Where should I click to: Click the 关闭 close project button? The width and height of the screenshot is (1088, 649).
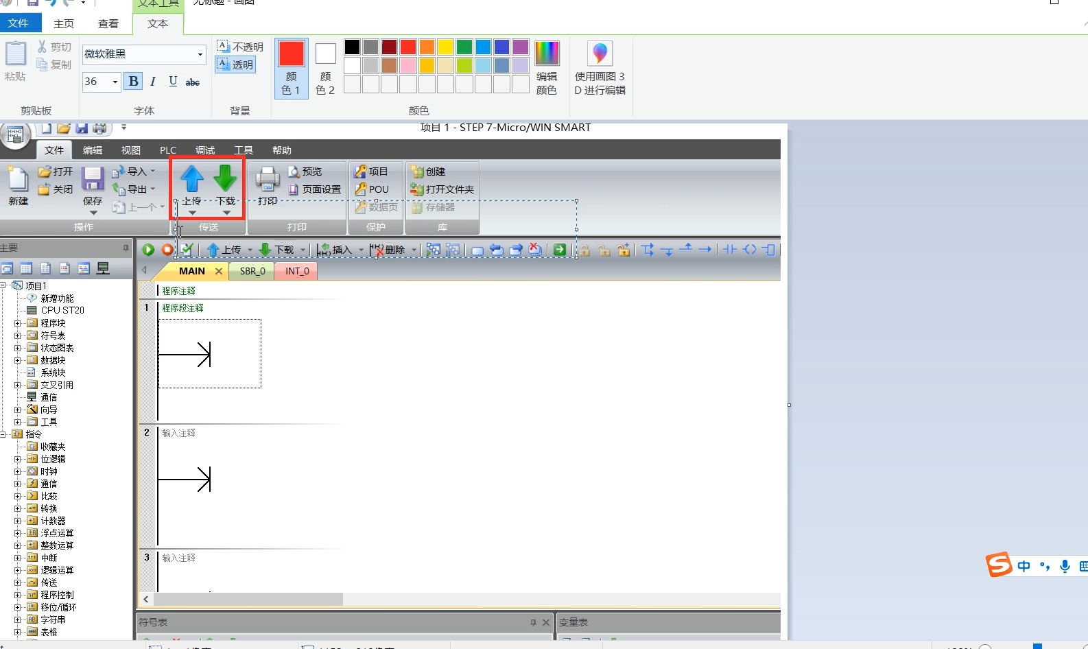point(56,189)
